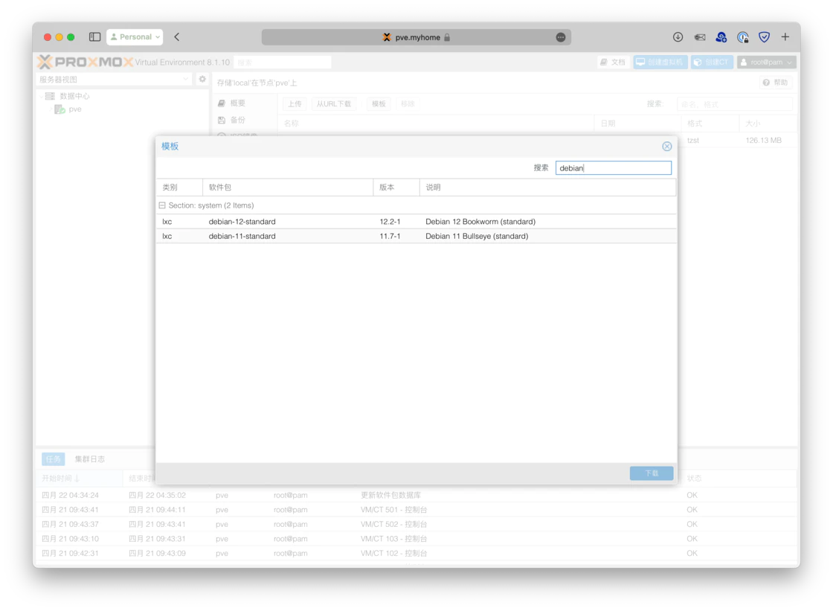Open the Personal profile dropdown

coord(135,36)
